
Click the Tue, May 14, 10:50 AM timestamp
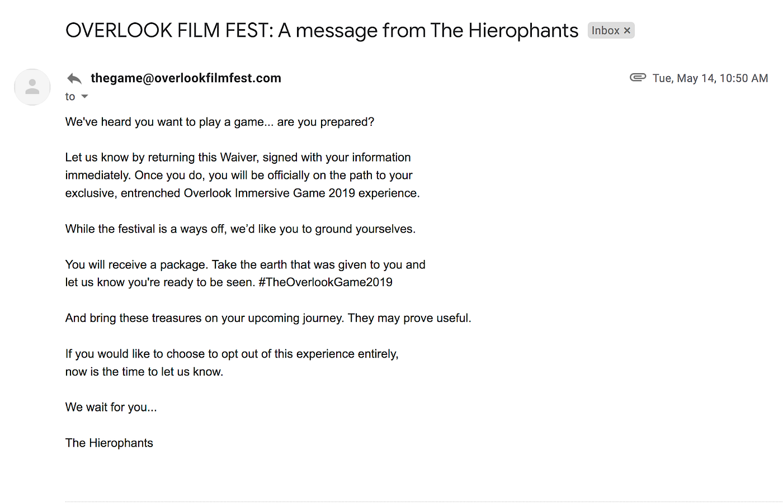pyautogui.click(x=710, y=78)
